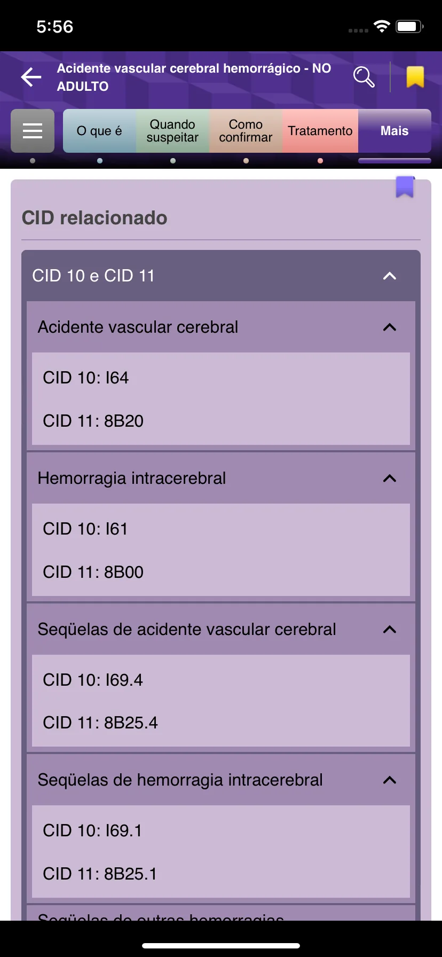Toggle the yellow bookmark icon in header

click(x=415, y=77)
